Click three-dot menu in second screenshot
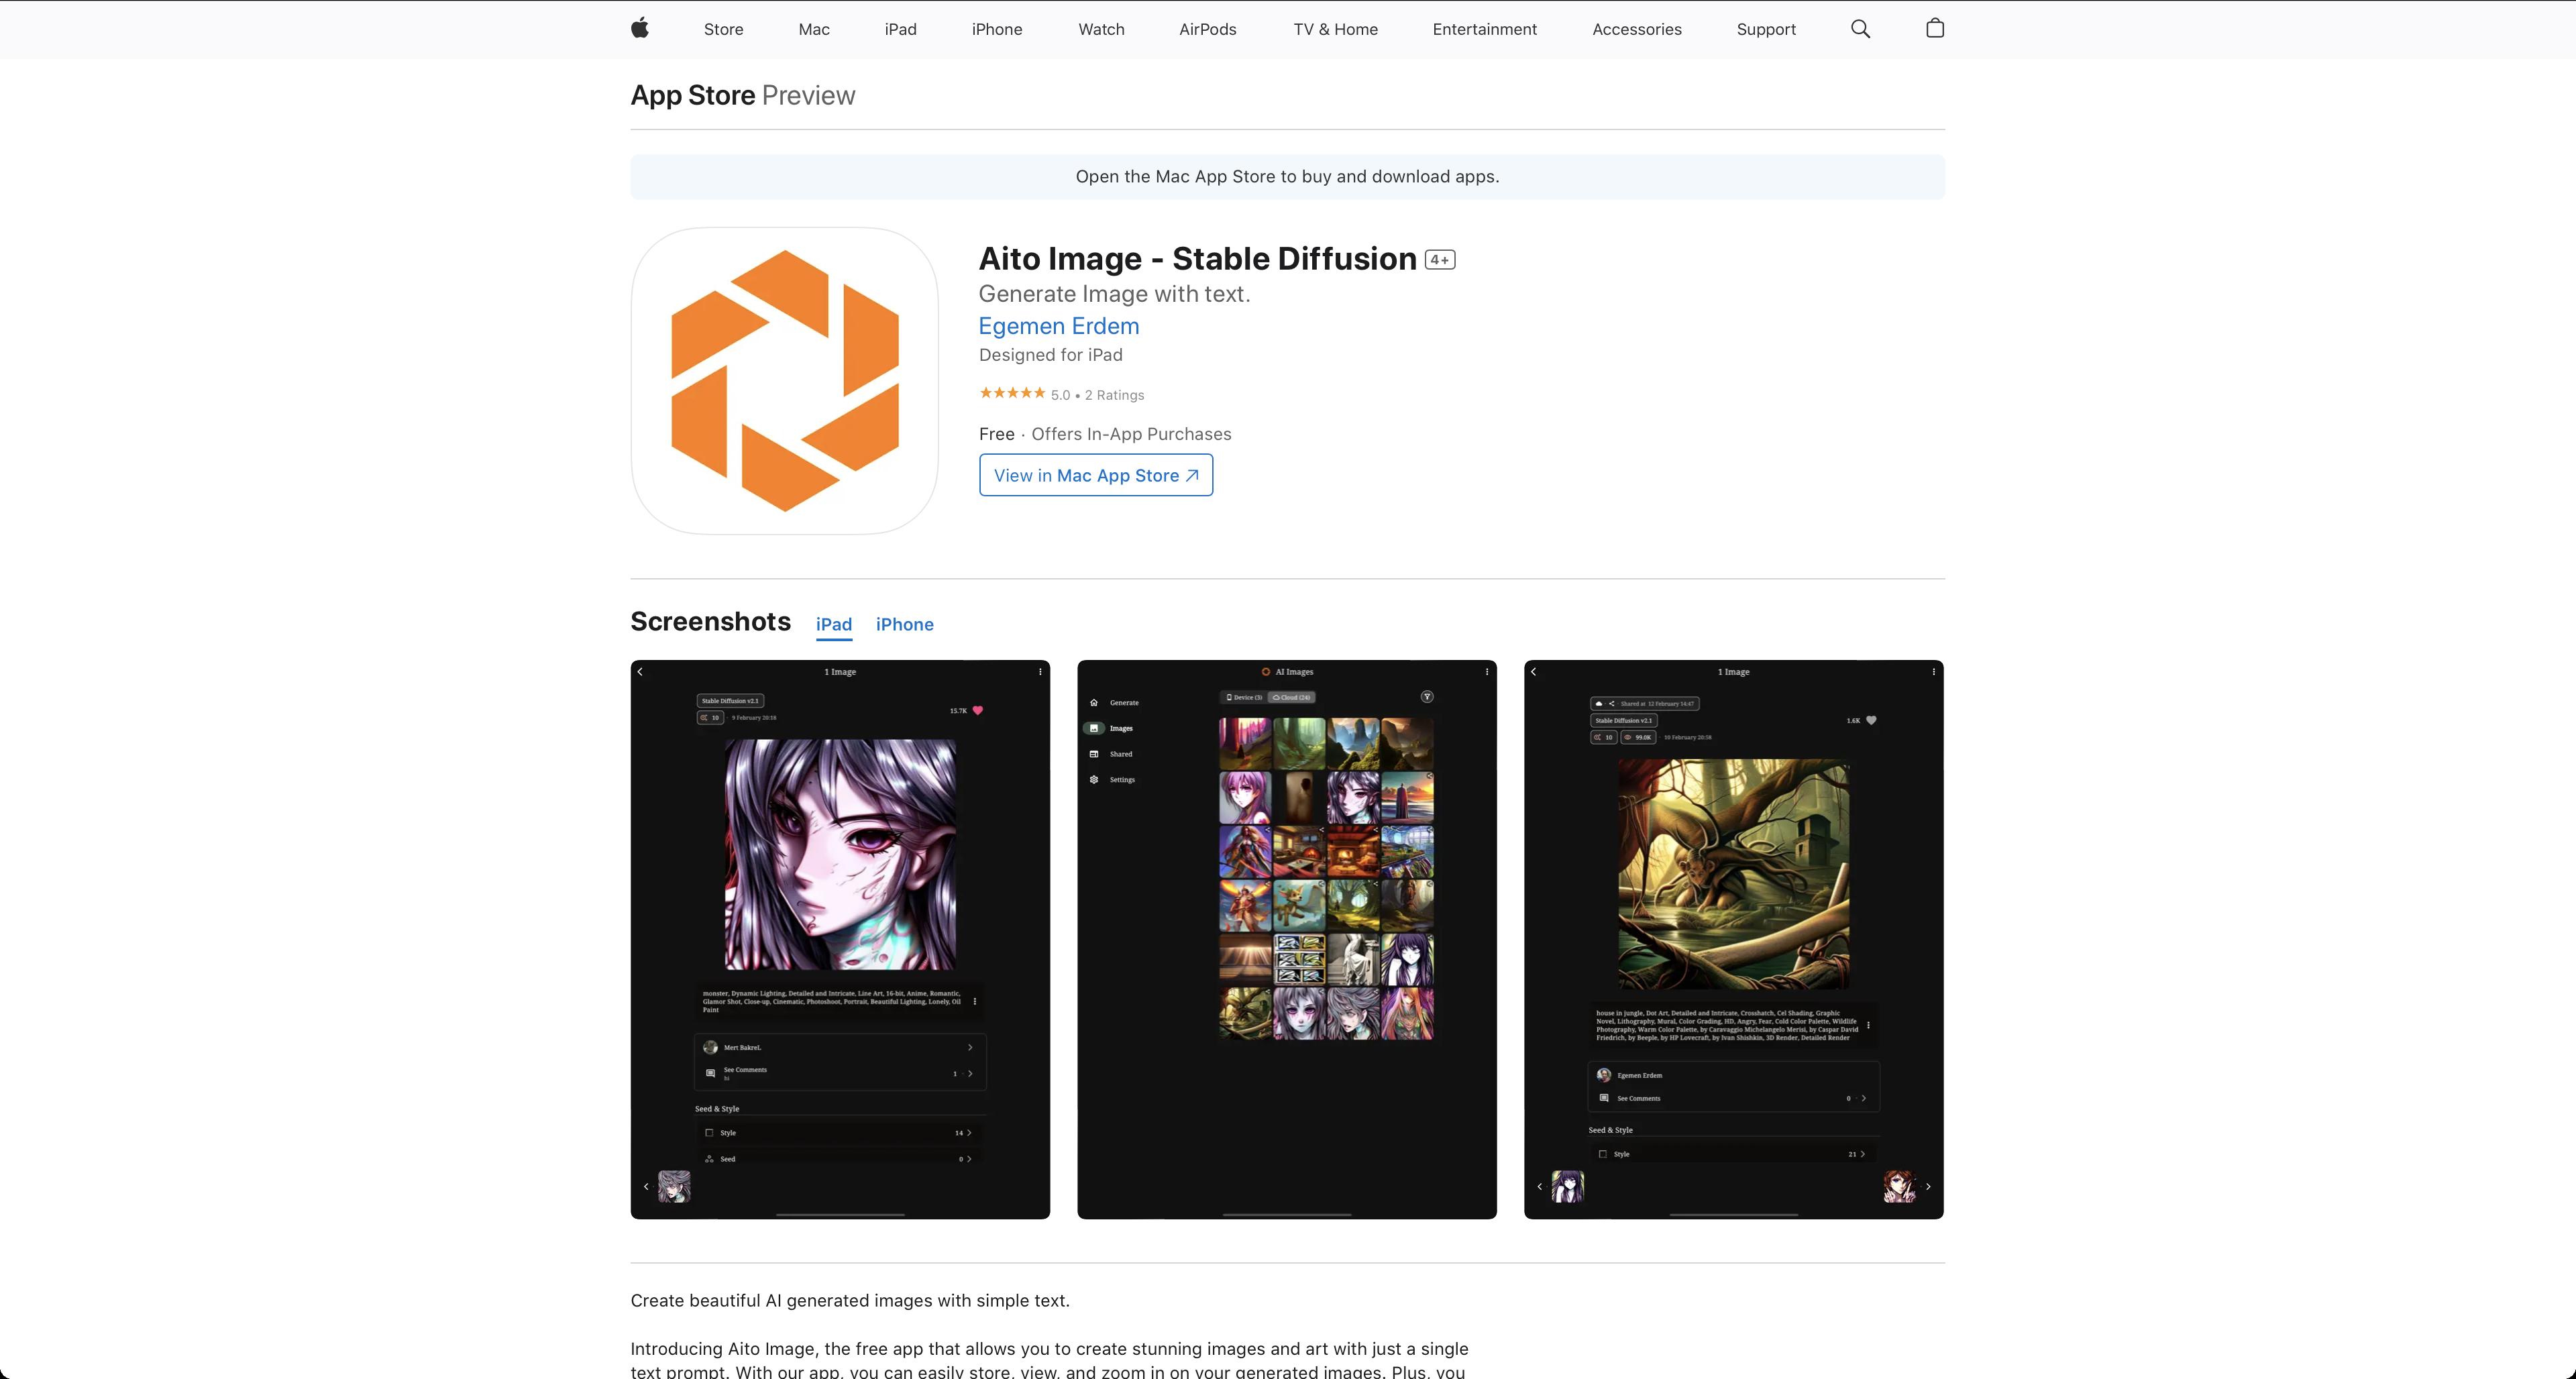This screenshot has width=2576, height=1379. 1487,672
